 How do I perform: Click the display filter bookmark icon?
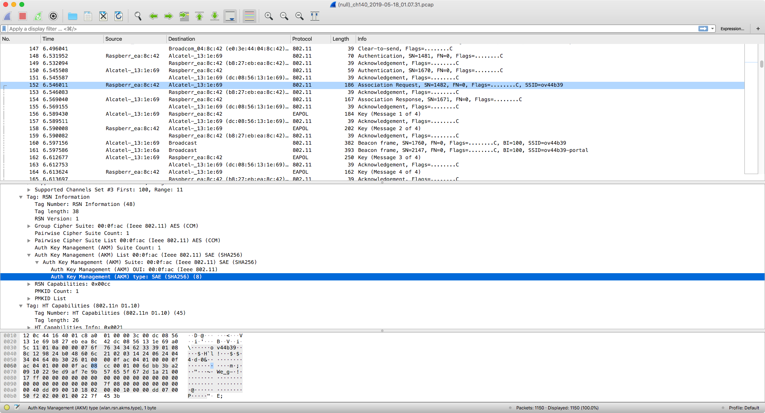4,29
